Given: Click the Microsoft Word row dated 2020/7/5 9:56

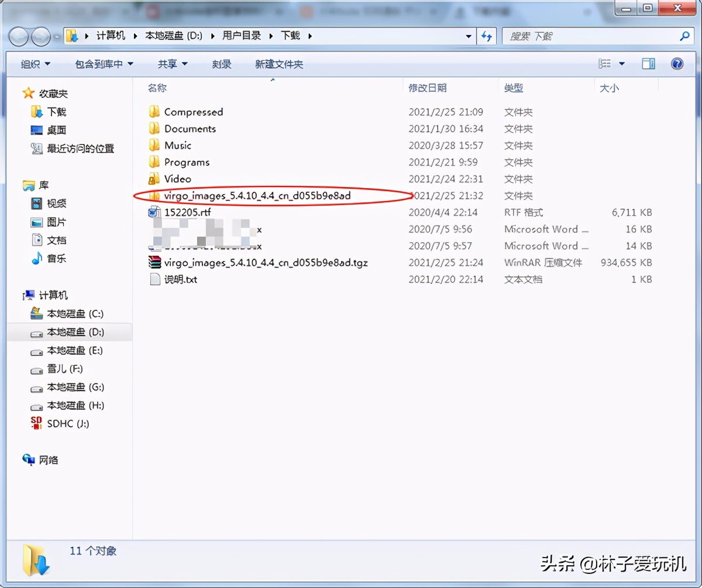Looking at the screenshot, I should coord(400,230).
